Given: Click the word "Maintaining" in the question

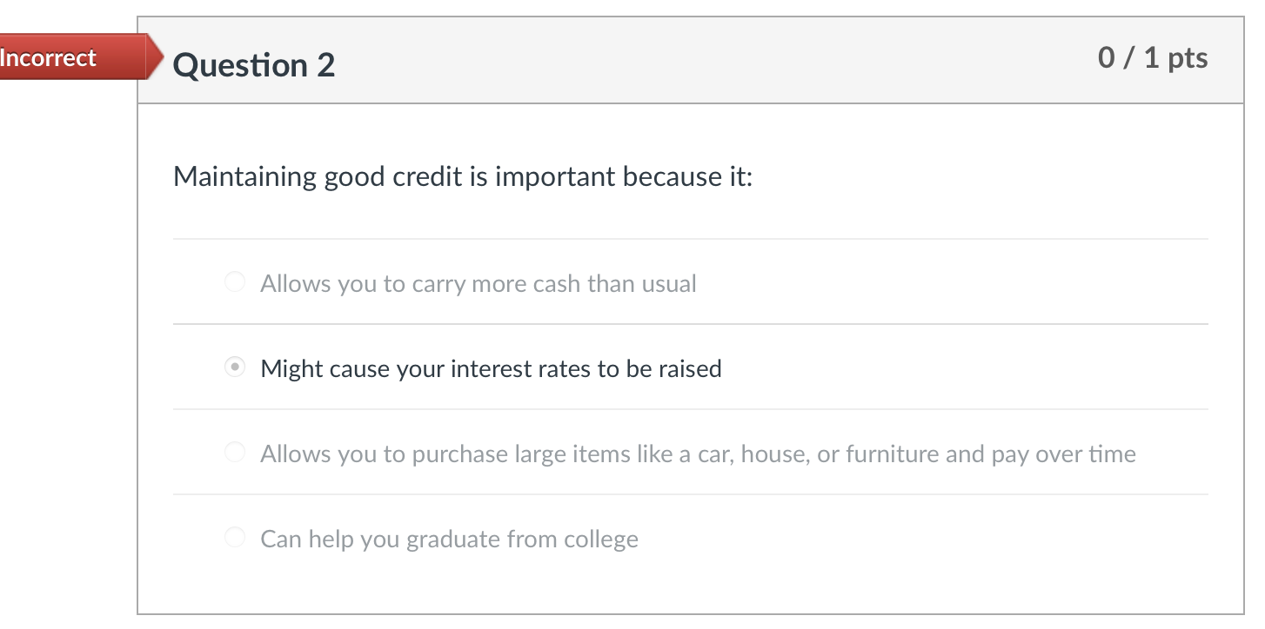Looking at the screenshot, I should (x=245, y=176).
